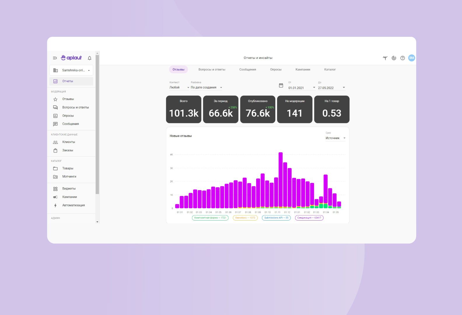Open Клиенты in the sidebar
The width and height of the screenshot is (462, 315).
69,142
